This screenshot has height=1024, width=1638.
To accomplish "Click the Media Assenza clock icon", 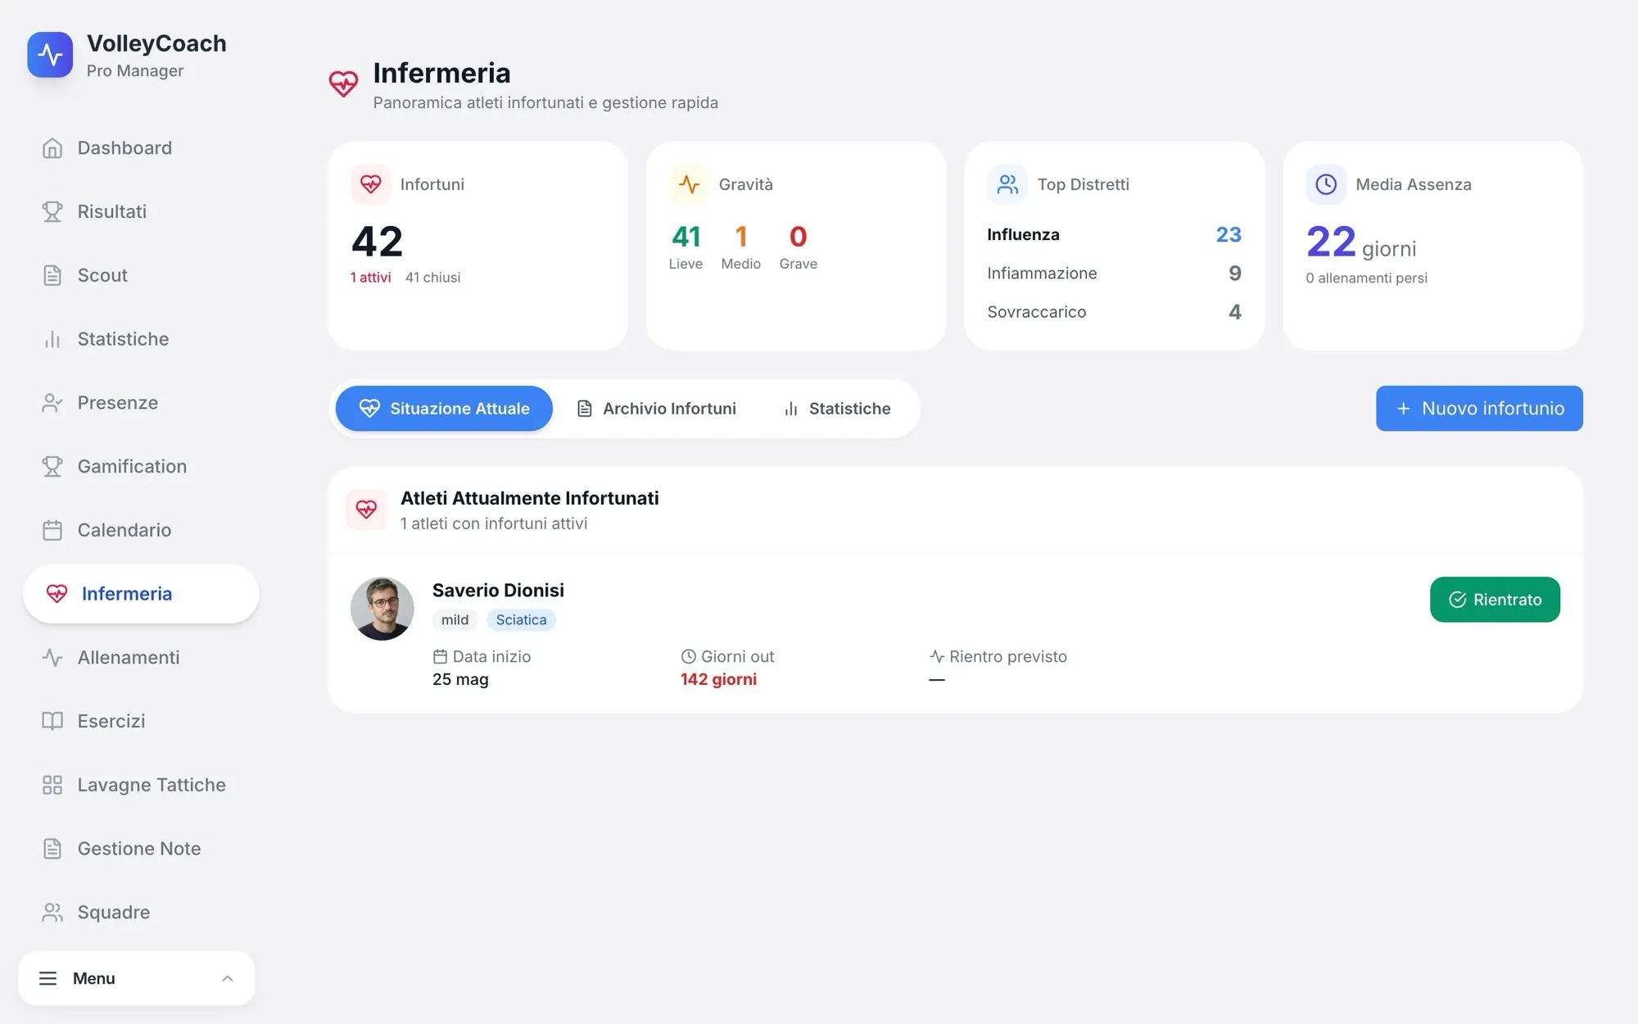I will [x=1326, y=184].
